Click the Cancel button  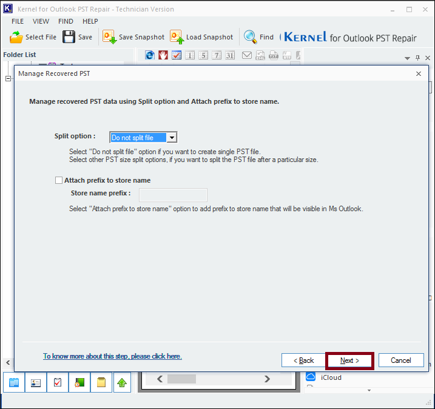pyautogui.click(x=401, y=360)
